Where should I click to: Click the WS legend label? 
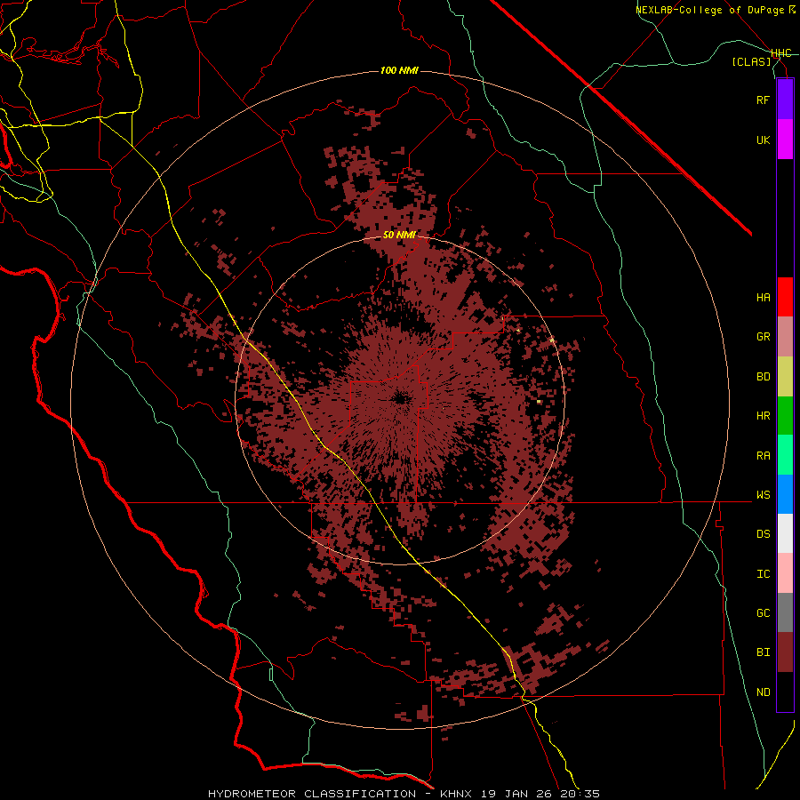click(x=763, y=495)
